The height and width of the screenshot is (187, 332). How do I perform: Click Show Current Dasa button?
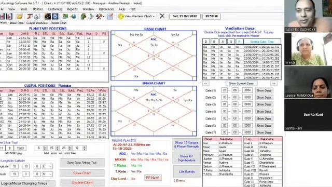pyautogui.click(x=242, y=84)
